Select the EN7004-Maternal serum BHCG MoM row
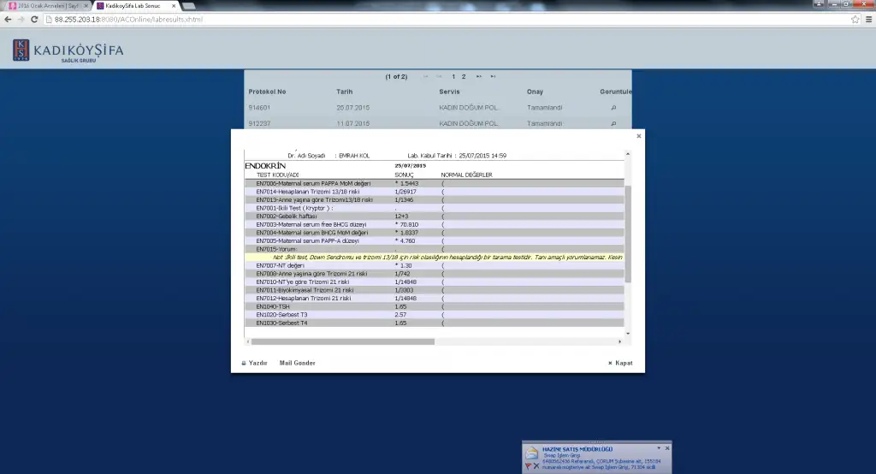 (x=434, y=233)
